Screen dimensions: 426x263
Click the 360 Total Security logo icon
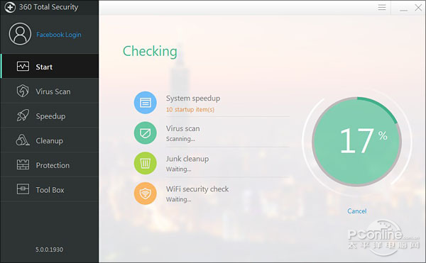click(10, 7)
